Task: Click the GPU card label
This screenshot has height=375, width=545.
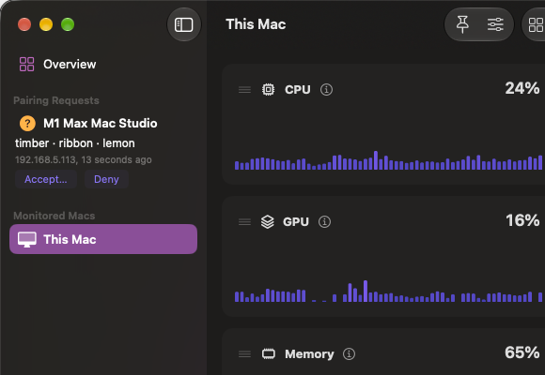Action: (296, 222)
